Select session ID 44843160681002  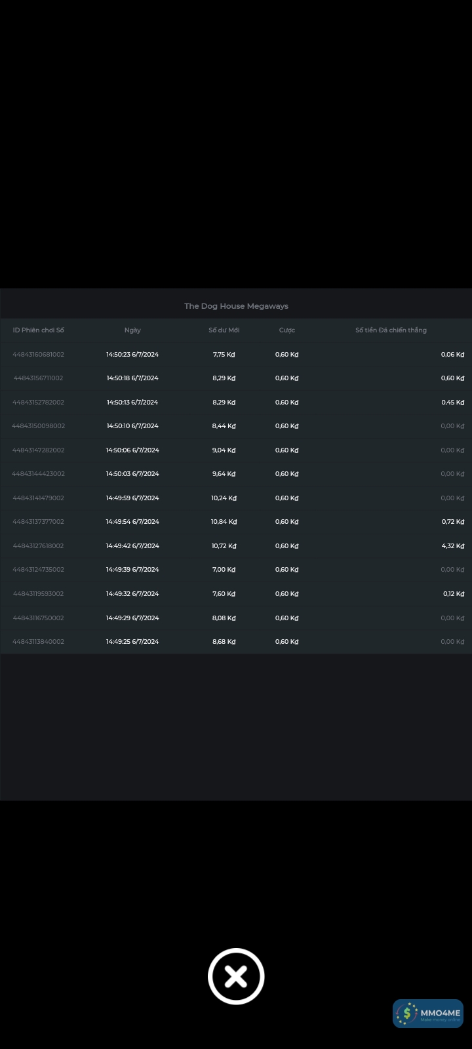39,355
